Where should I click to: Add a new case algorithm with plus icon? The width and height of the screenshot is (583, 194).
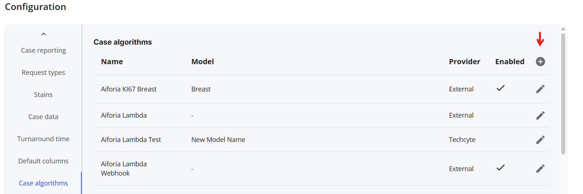coord(540,62)
